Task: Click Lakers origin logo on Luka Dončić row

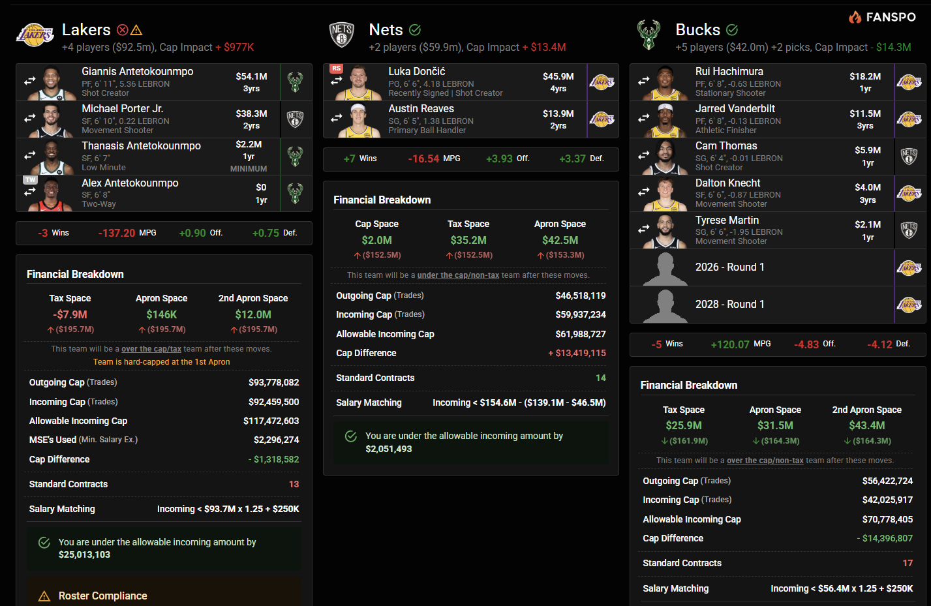Action: pos(602,82)
